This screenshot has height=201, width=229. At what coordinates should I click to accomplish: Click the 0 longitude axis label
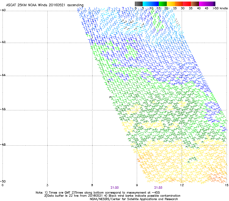pos(2,185)
